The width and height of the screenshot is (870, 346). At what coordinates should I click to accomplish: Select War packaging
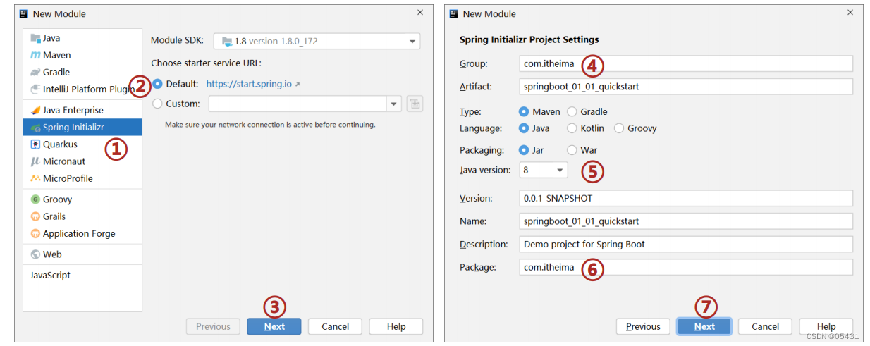coord(572,150)
